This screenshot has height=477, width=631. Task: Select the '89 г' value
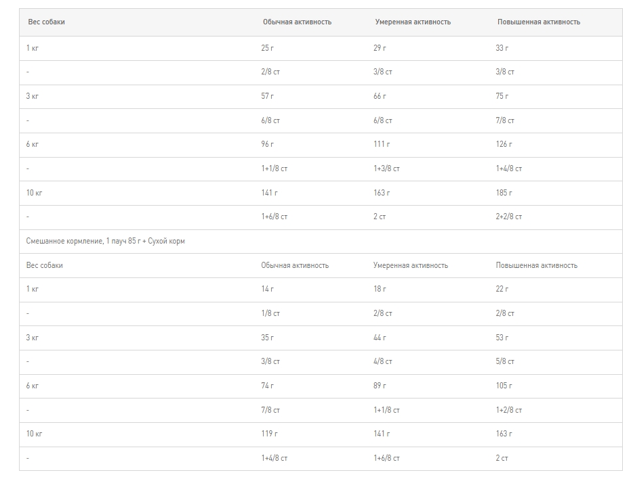click(x=380, y=386)
